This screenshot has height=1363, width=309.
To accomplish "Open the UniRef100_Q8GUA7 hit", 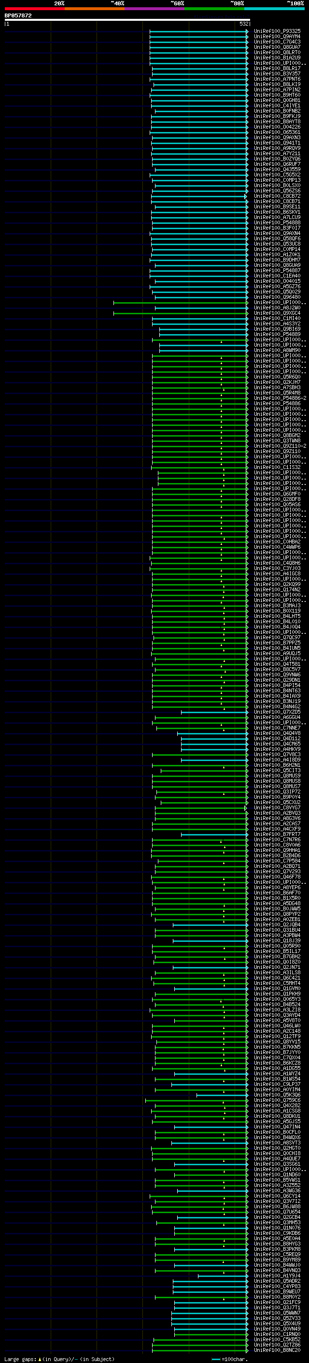I will [x=277, y=47].
